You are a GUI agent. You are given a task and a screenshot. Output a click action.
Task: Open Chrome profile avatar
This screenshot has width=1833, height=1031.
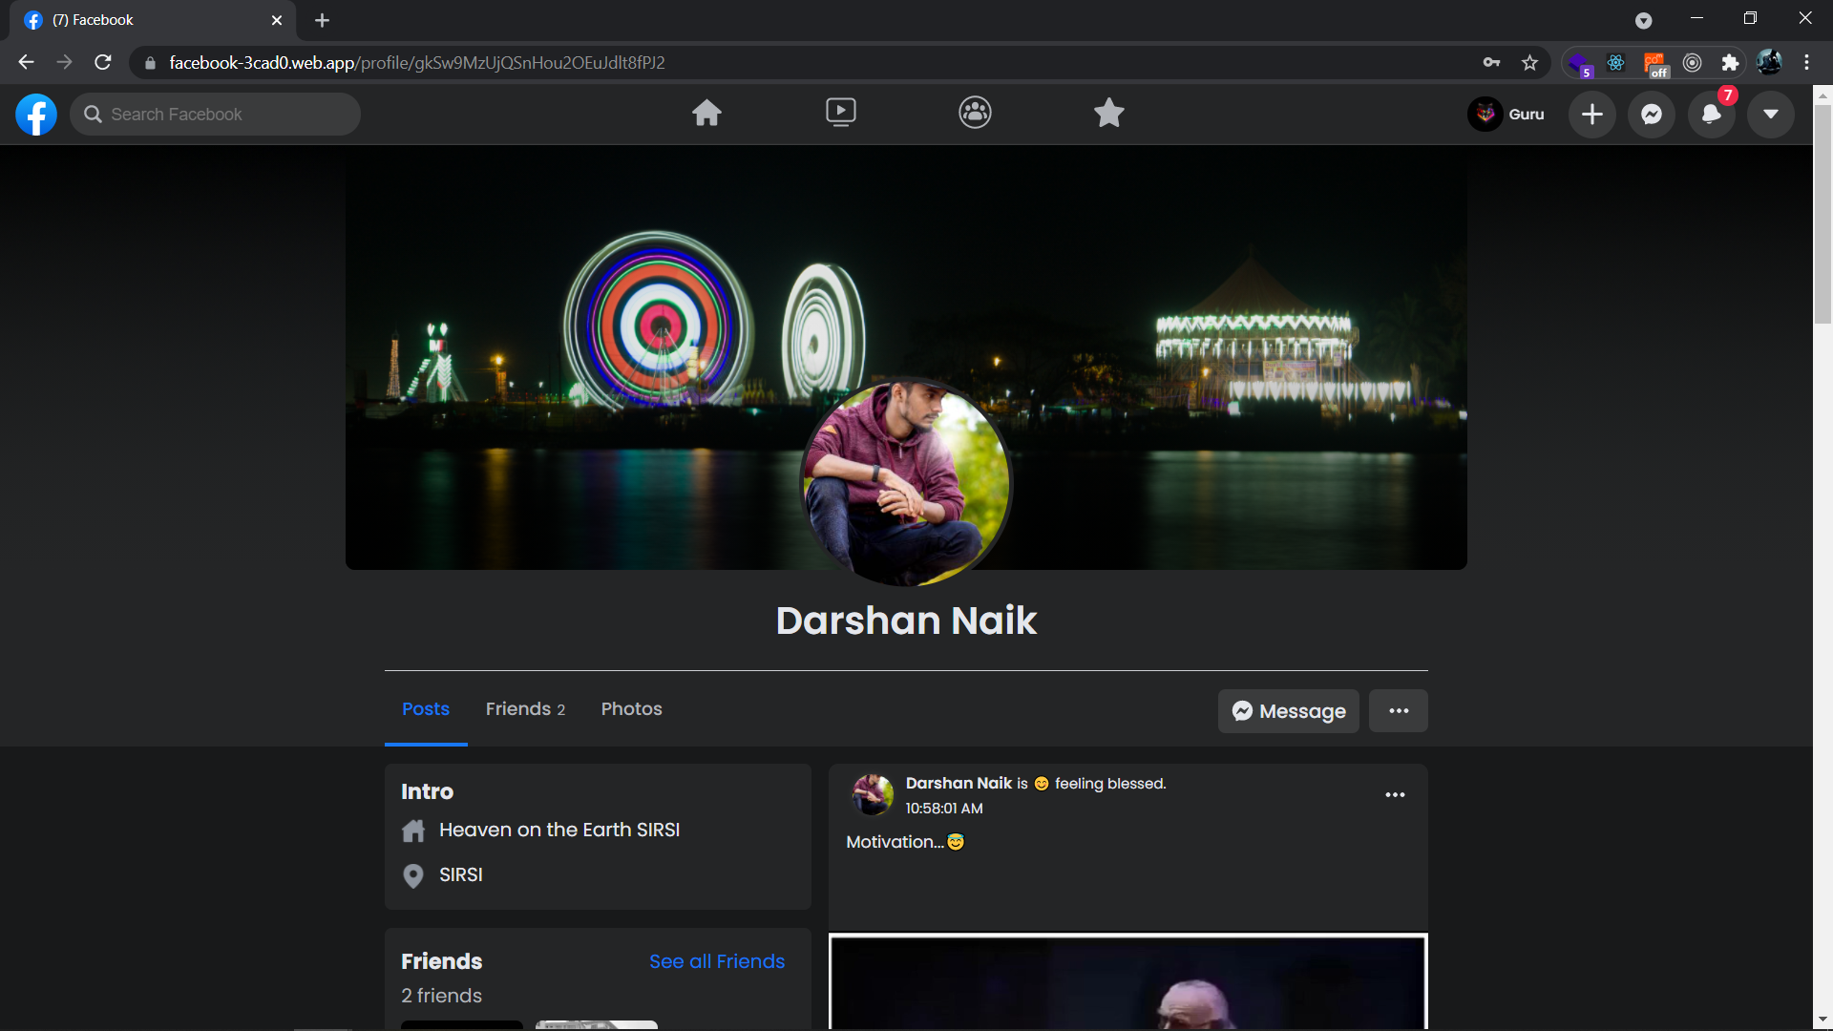click(x=1769, y=63)
